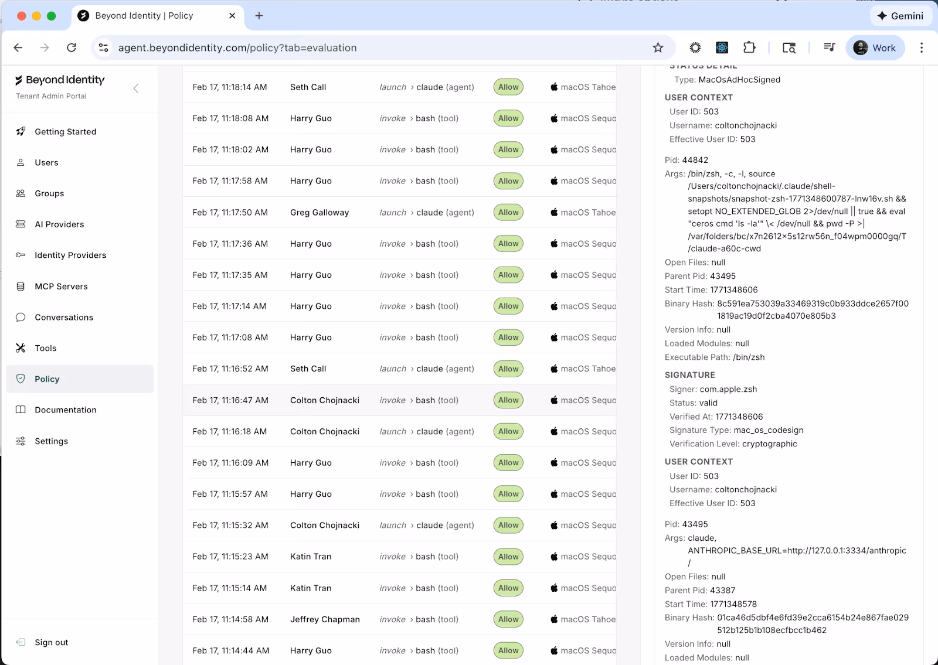Click the Groups people icon
This screenshot has width=938, height=665.
click(x=21, y=193)
